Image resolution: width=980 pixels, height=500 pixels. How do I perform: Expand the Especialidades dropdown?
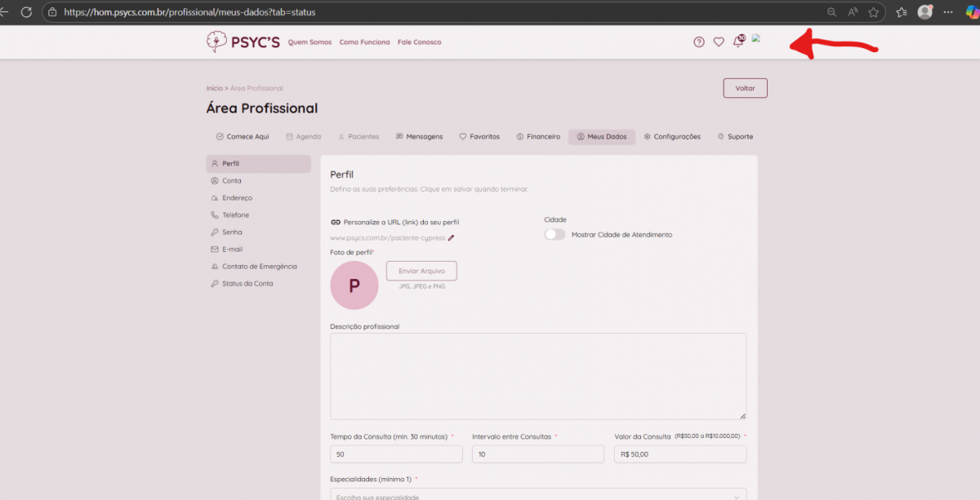537,495
